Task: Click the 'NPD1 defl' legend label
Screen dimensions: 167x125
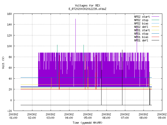Action: tap(141, 41)
